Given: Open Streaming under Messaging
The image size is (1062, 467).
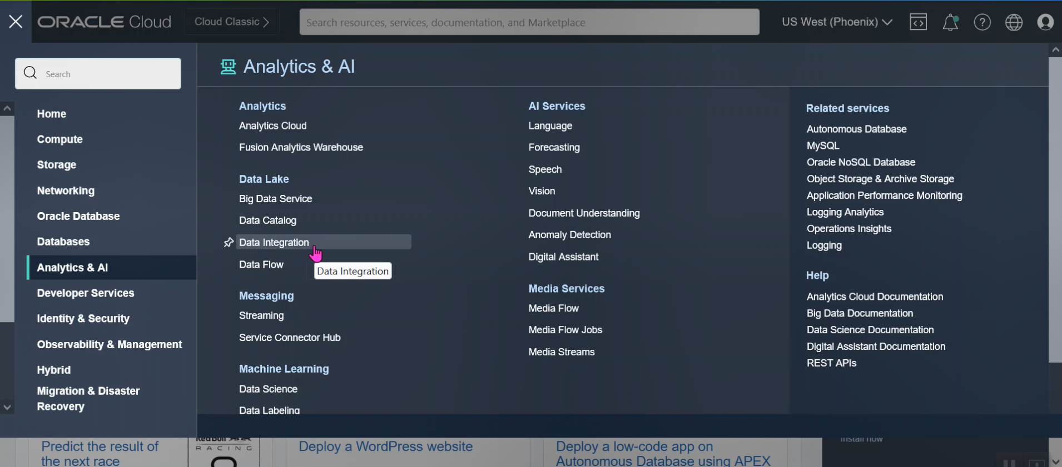Looking at the screenshot, I should coord(261,315).
